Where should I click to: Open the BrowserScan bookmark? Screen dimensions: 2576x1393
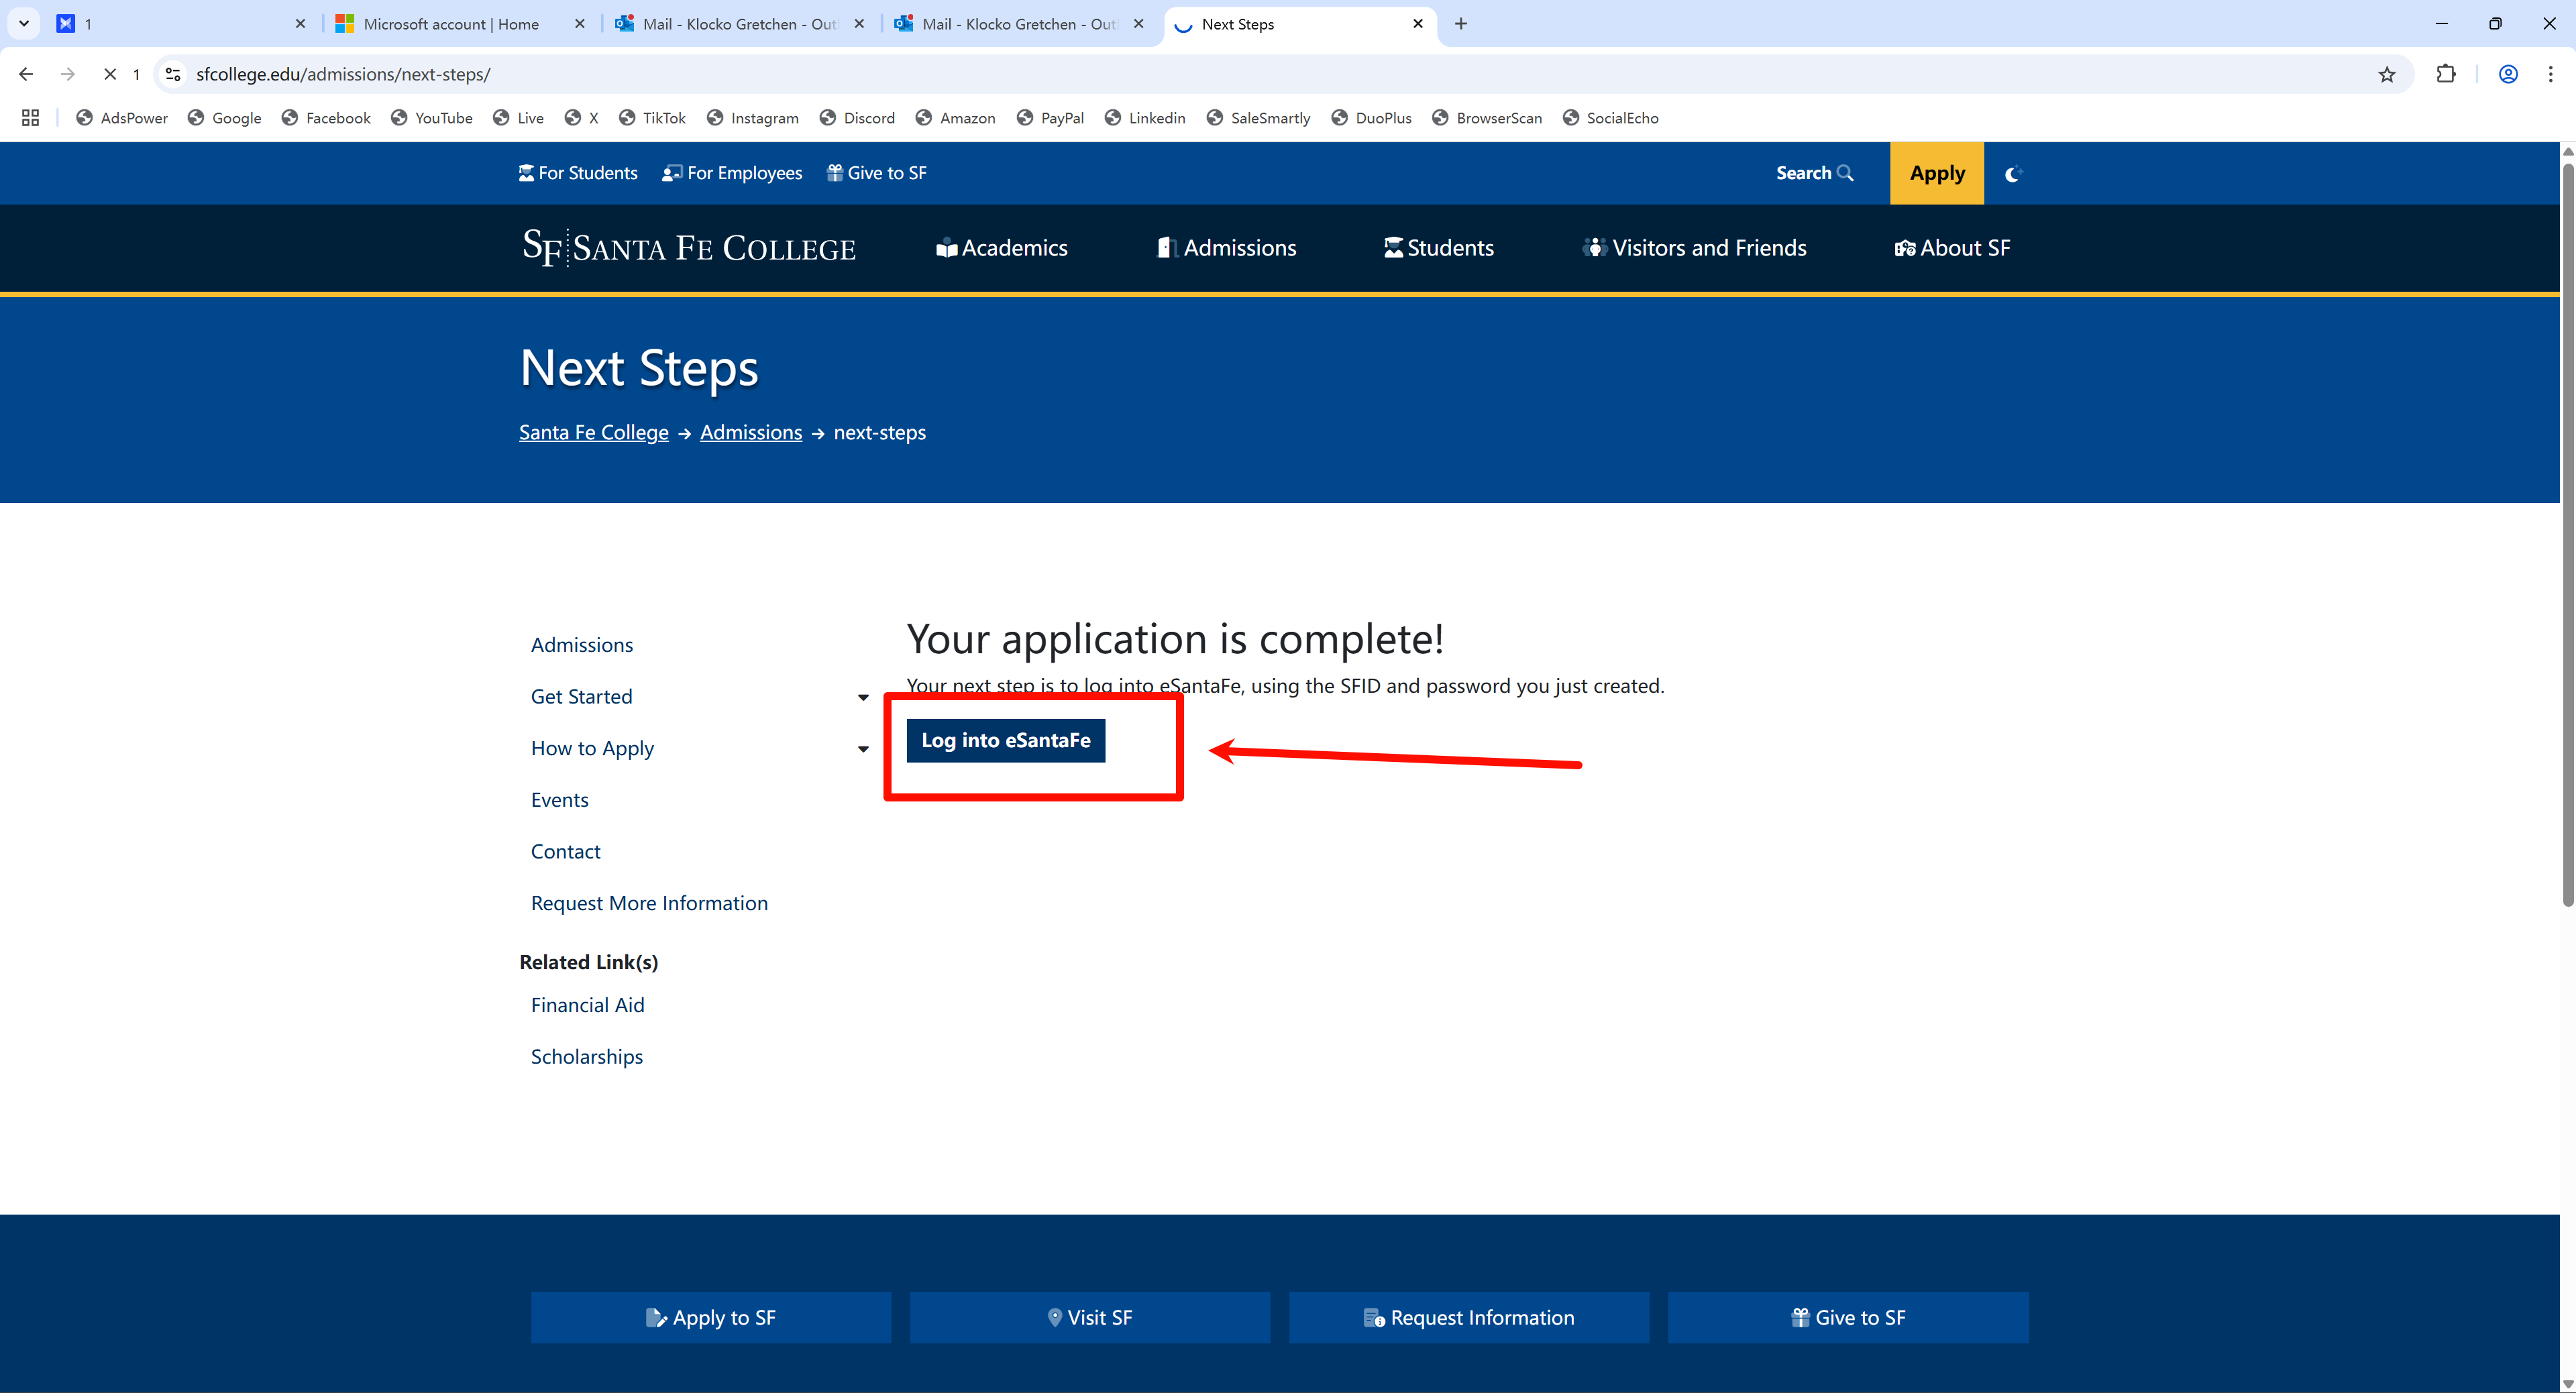tap(1487, 118)
